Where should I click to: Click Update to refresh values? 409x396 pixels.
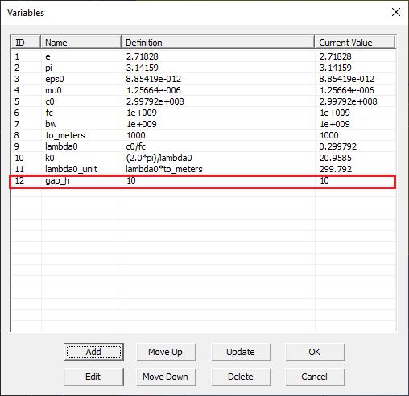(x=241, y=352)
